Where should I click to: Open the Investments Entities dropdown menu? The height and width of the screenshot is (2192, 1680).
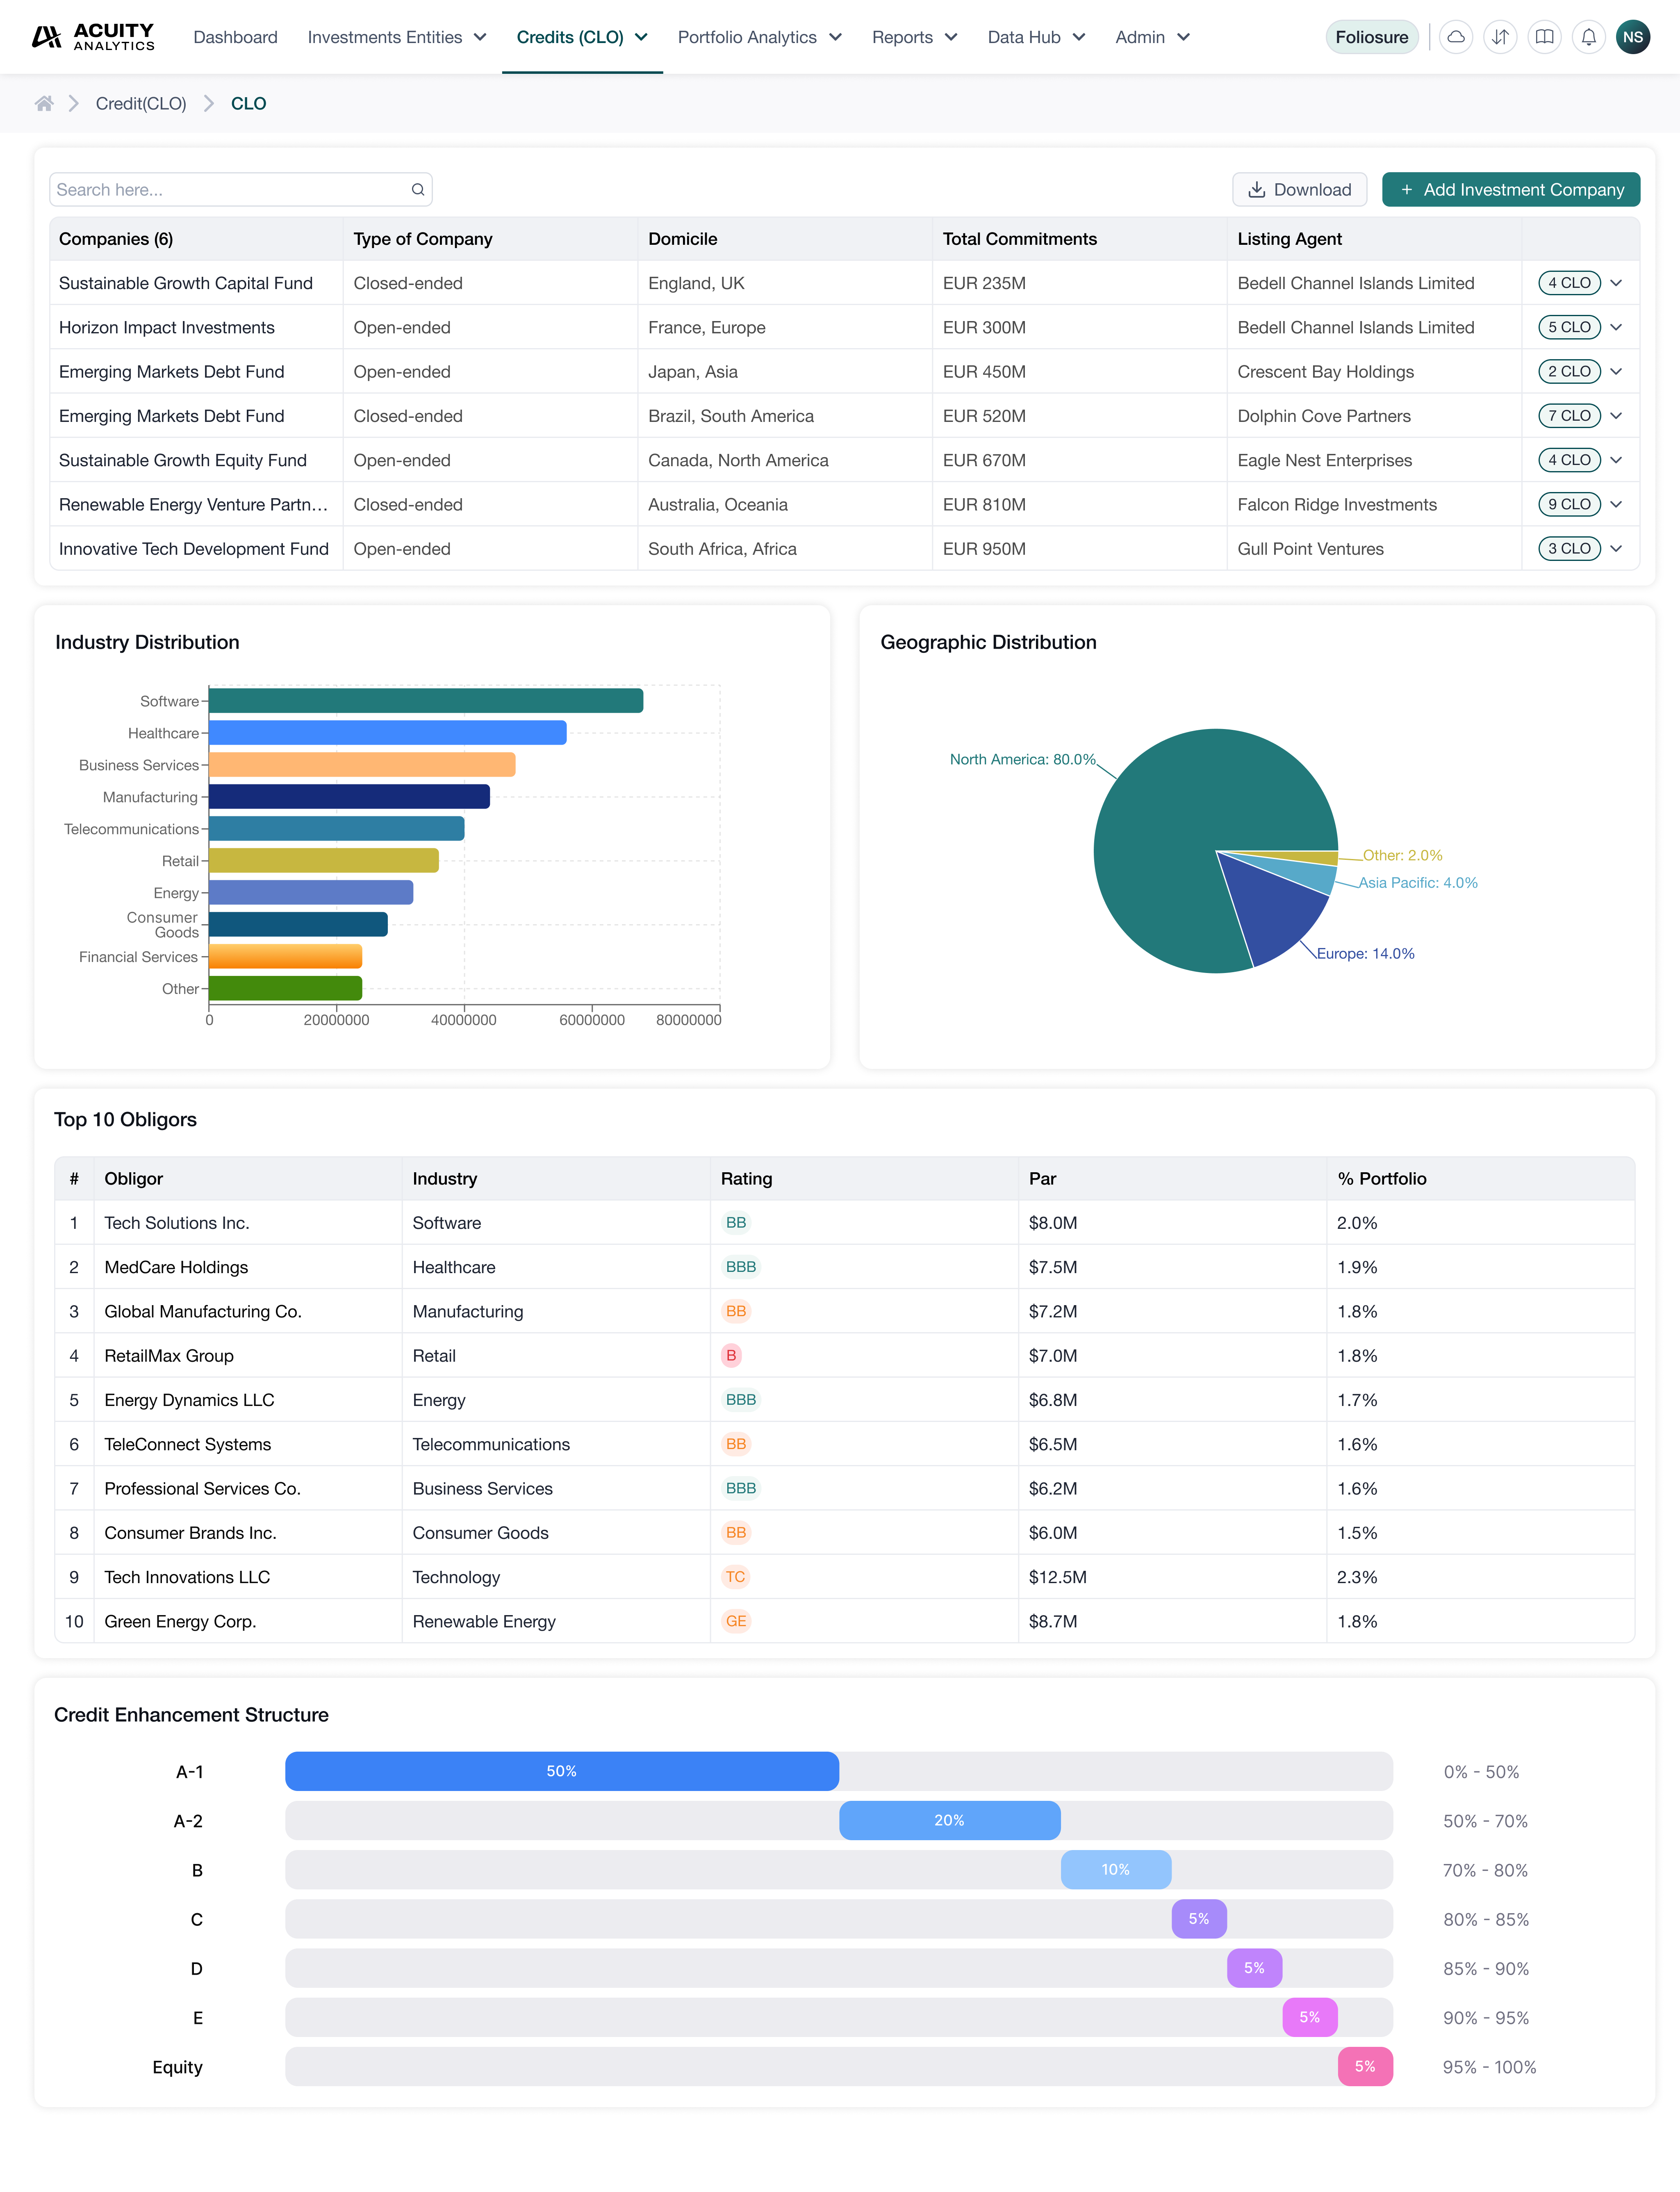(x=396, y=37)
